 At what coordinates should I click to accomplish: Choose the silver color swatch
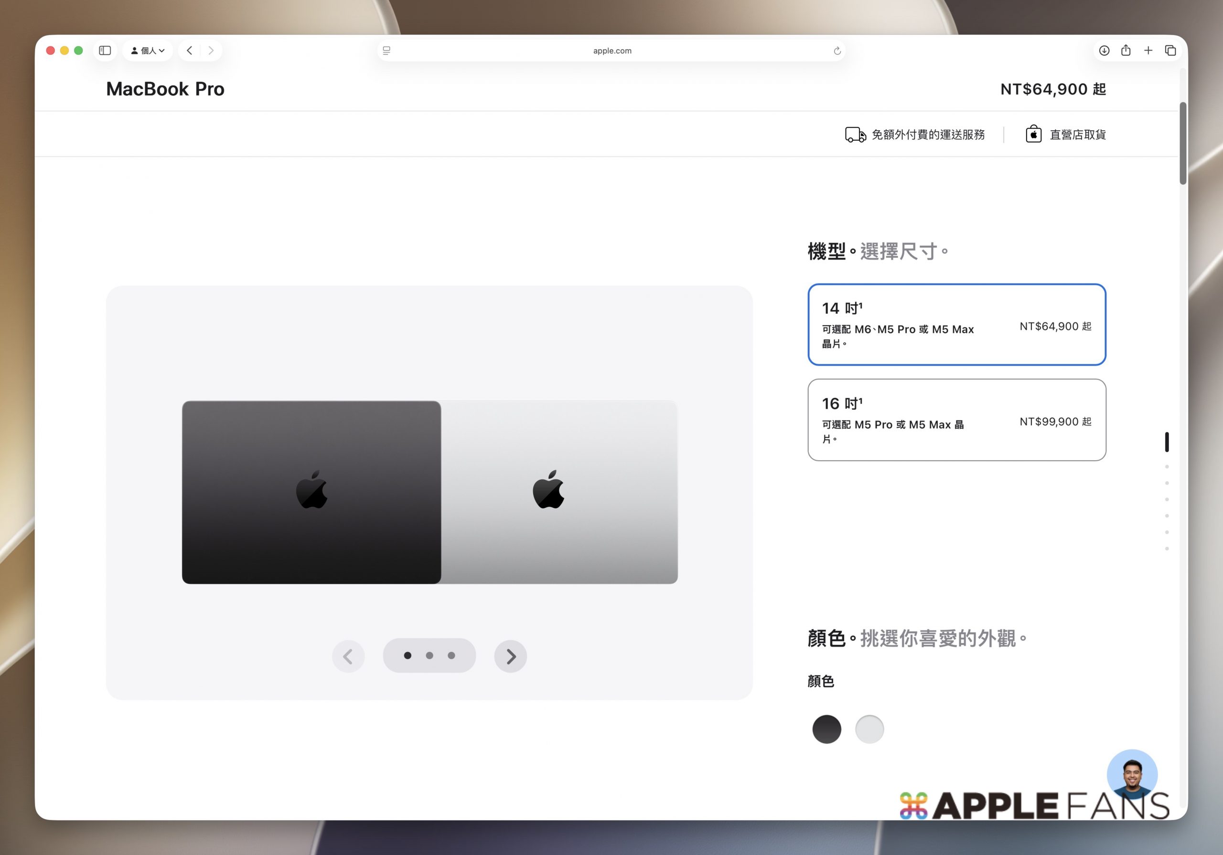(x=869, y=729)
